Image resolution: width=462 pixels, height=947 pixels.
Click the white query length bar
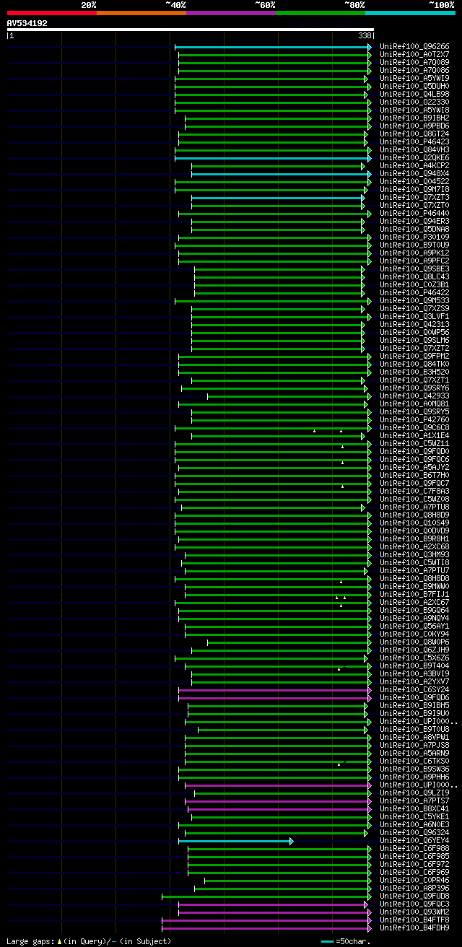pyautogui.click(x=191, y=30)
